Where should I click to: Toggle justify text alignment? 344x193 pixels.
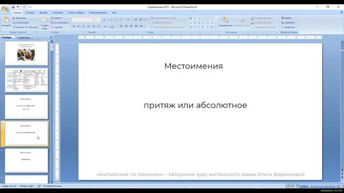(x=136, y=26)
